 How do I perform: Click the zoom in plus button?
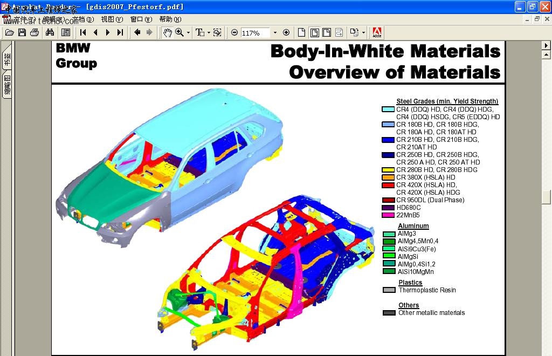tap(286, 33)
